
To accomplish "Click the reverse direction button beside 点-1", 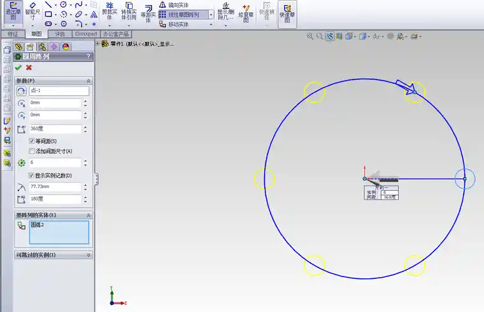I will coord(21,91).
